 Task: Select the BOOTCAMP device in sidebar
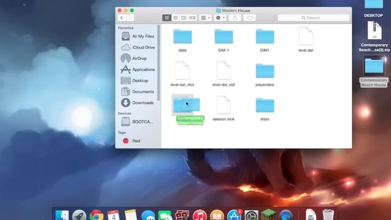(x=137, y=122)
